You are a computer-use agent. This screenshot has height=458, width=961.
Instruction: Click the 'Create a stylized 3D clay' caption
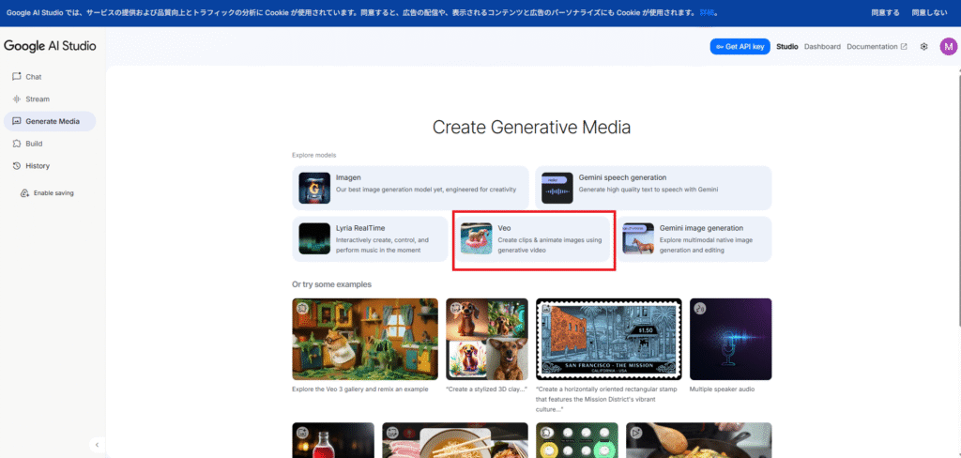(x=487, y=389)
